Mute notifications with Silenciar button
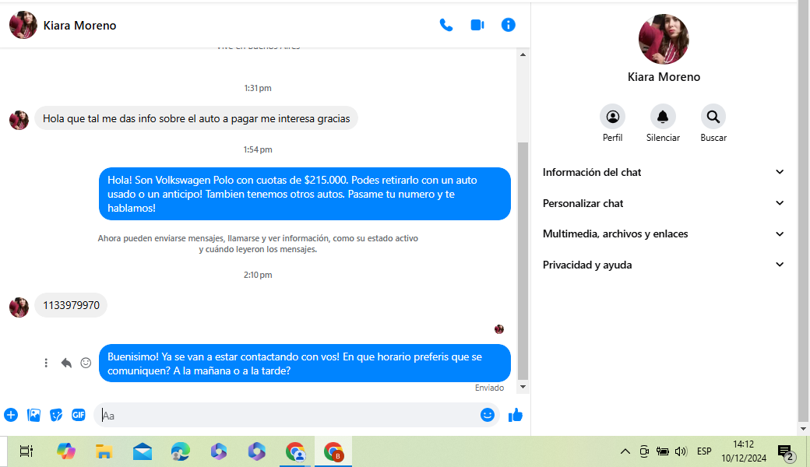Viewport: 810px width, 467px height. coord(663,117)
